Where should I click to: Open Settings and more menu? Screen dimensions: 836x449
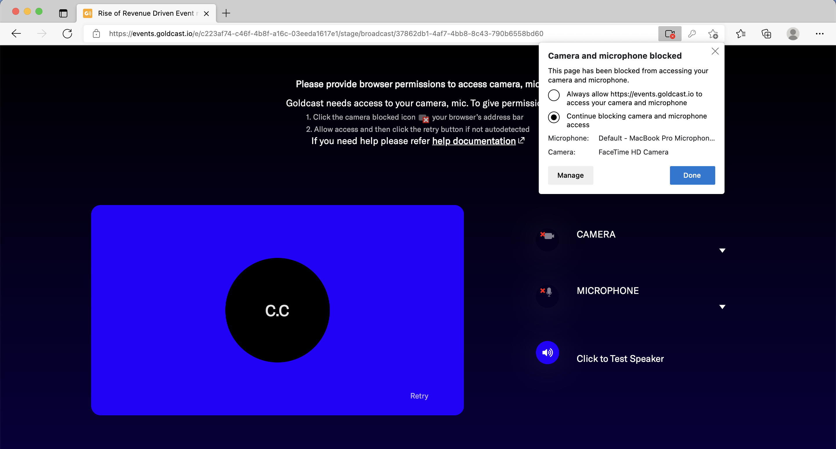pyautogui.click(x=819, y=33)
